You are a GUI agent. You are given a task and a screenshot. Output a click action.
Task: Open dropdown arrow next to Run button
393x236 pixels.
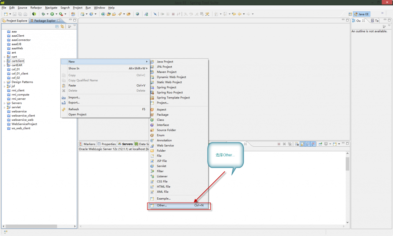click(x=56, y=14)
